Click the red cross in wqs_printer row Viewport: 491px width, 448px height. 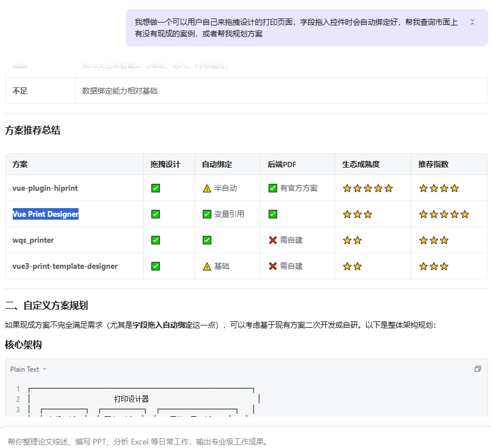tap(273, 240)
